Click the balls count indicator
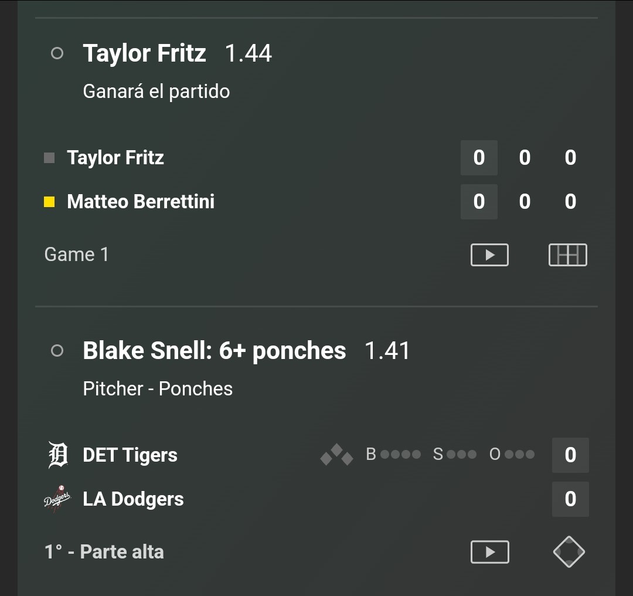Image resolution: width=633 pixels, height=596 pixels. coord(393,455)
